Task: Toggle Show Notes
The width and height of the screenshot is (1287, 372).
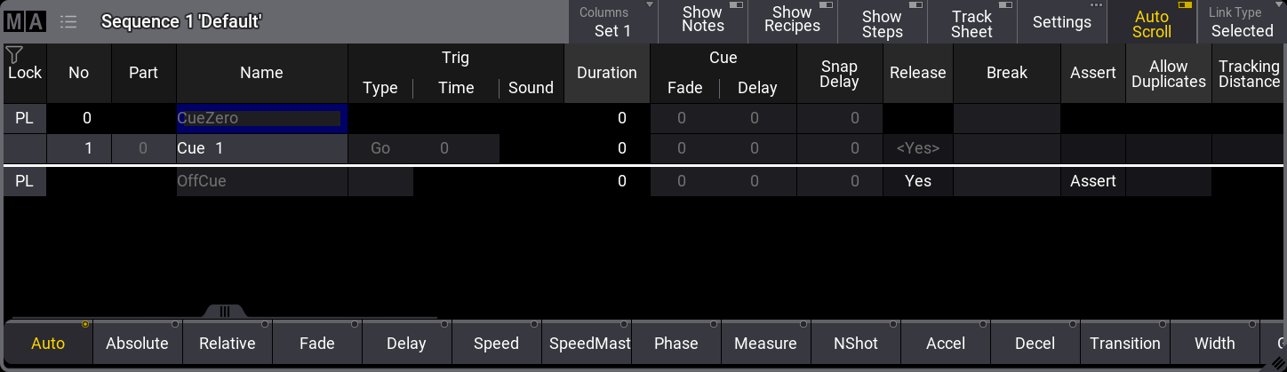Action: (703, 21)
